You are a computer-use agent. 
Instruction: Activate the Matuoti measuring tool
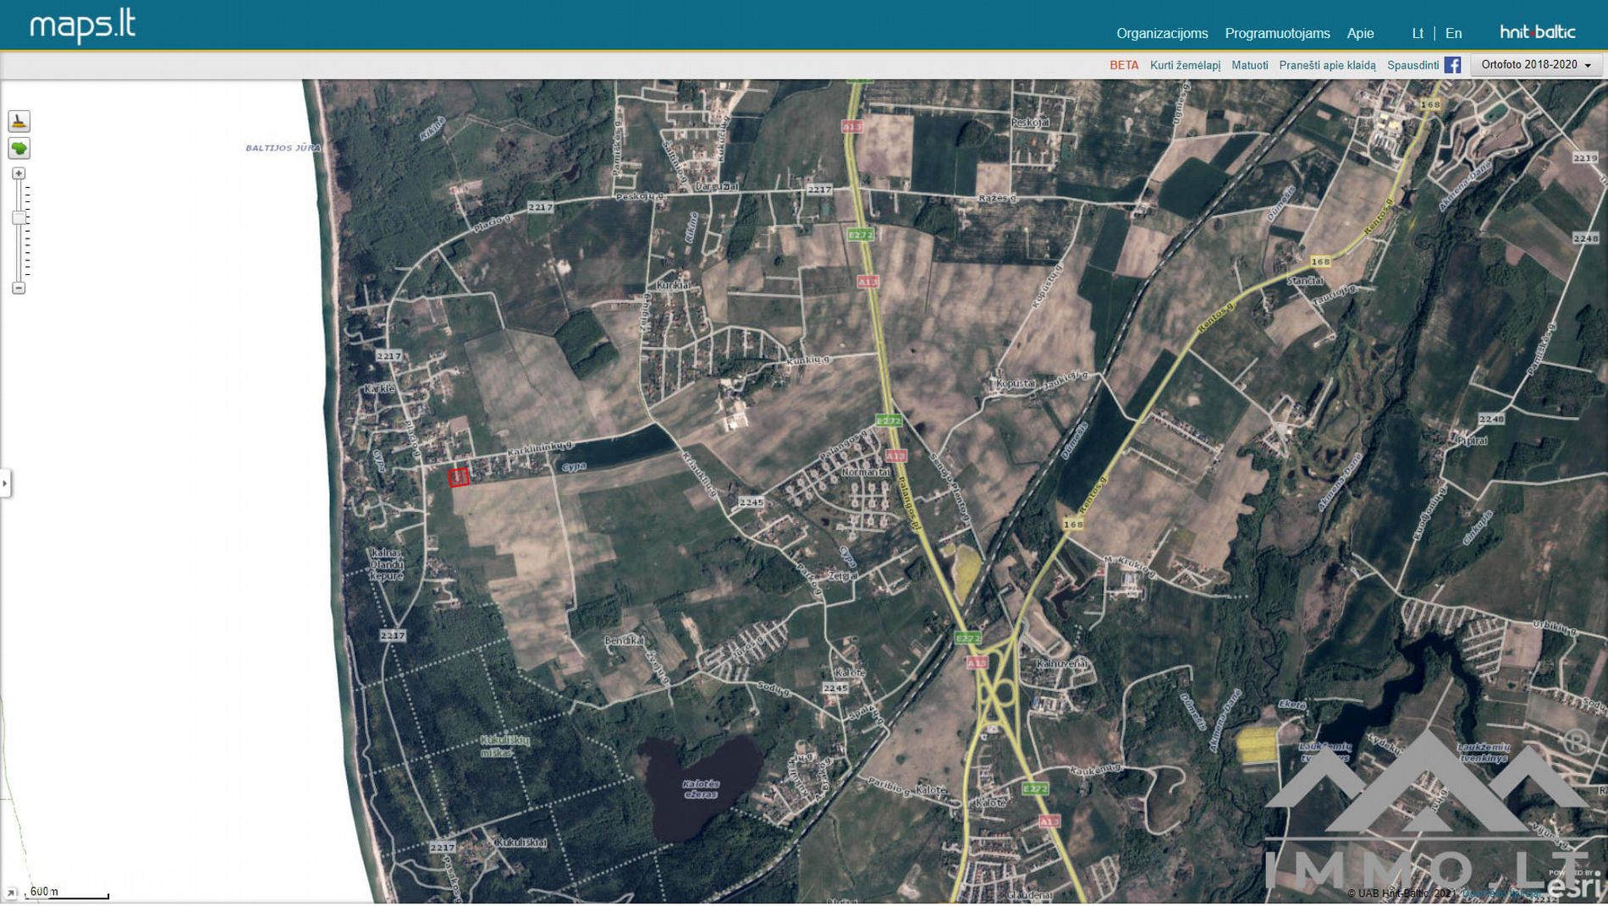(1249, 65)
